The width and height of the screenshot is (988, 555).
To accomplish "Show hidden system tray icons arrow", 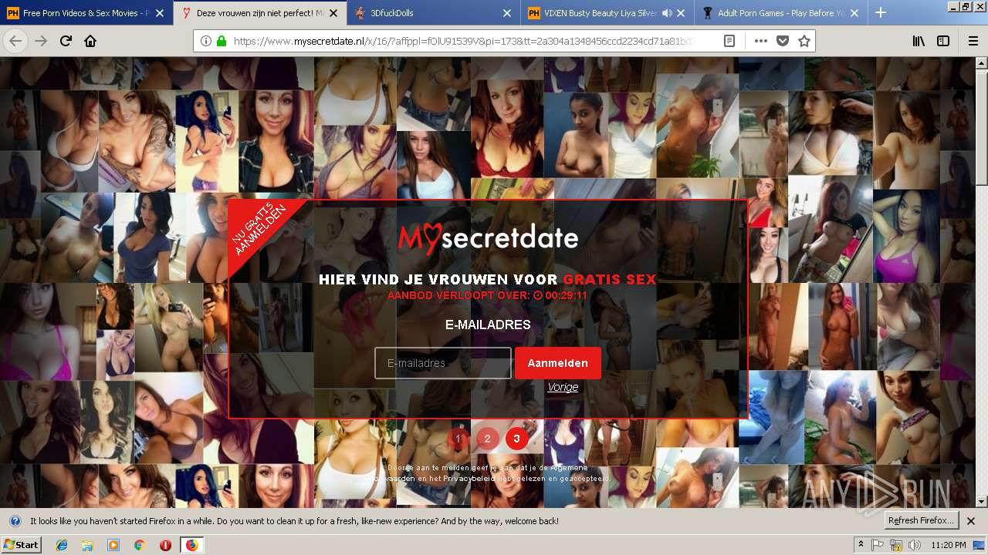I will [x=861, y=545].
